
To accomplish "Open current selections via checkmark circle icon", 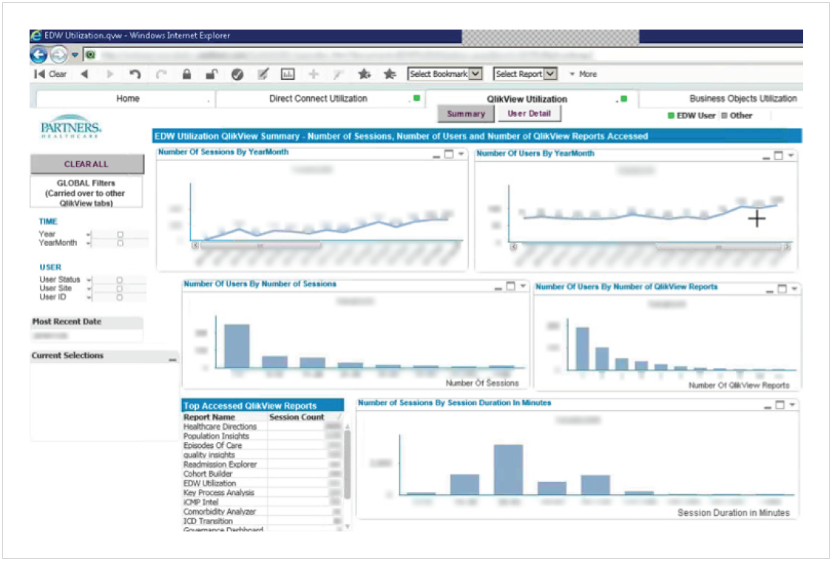I will (x=237, y=74).
